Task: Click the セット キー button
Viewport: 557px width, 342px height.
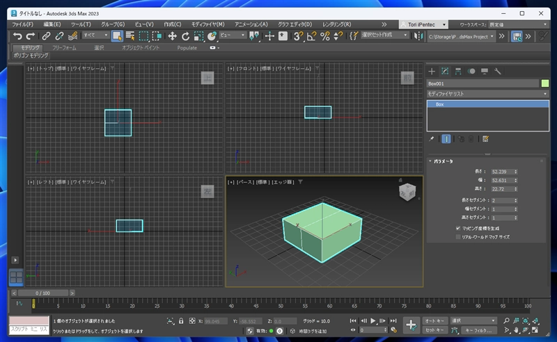Action: click(434, 330)
